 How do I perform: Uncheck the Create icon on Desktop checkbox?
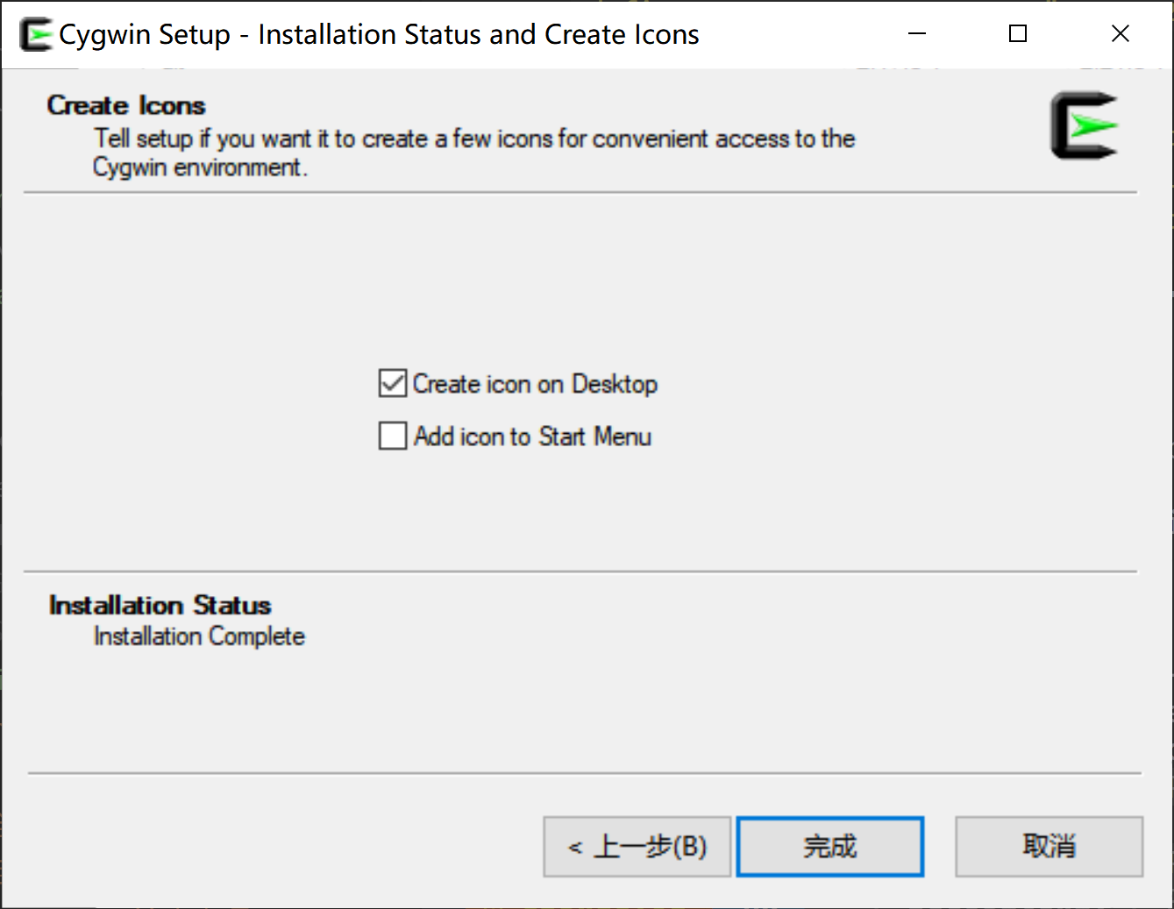pos(393,383)
